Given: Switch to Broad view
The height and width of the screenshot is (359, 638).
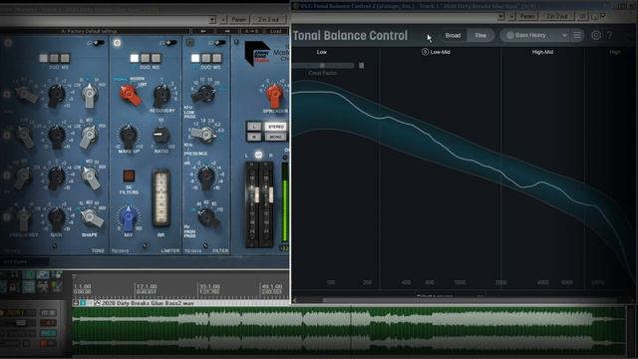Looking at the screenshot, I should (x=453, y=36).
